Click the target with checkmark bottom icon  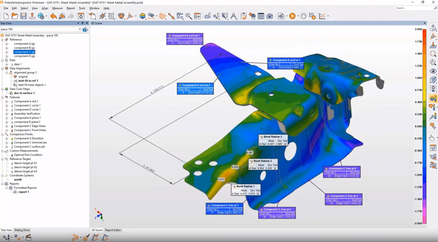coord(86,238)
